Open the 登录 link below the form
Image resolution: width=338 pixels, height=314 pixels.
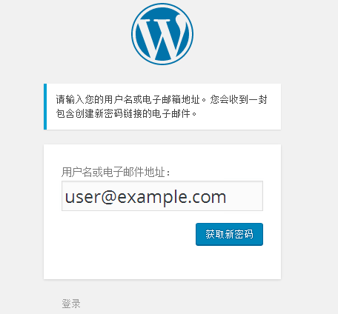[x=71, y=304]
